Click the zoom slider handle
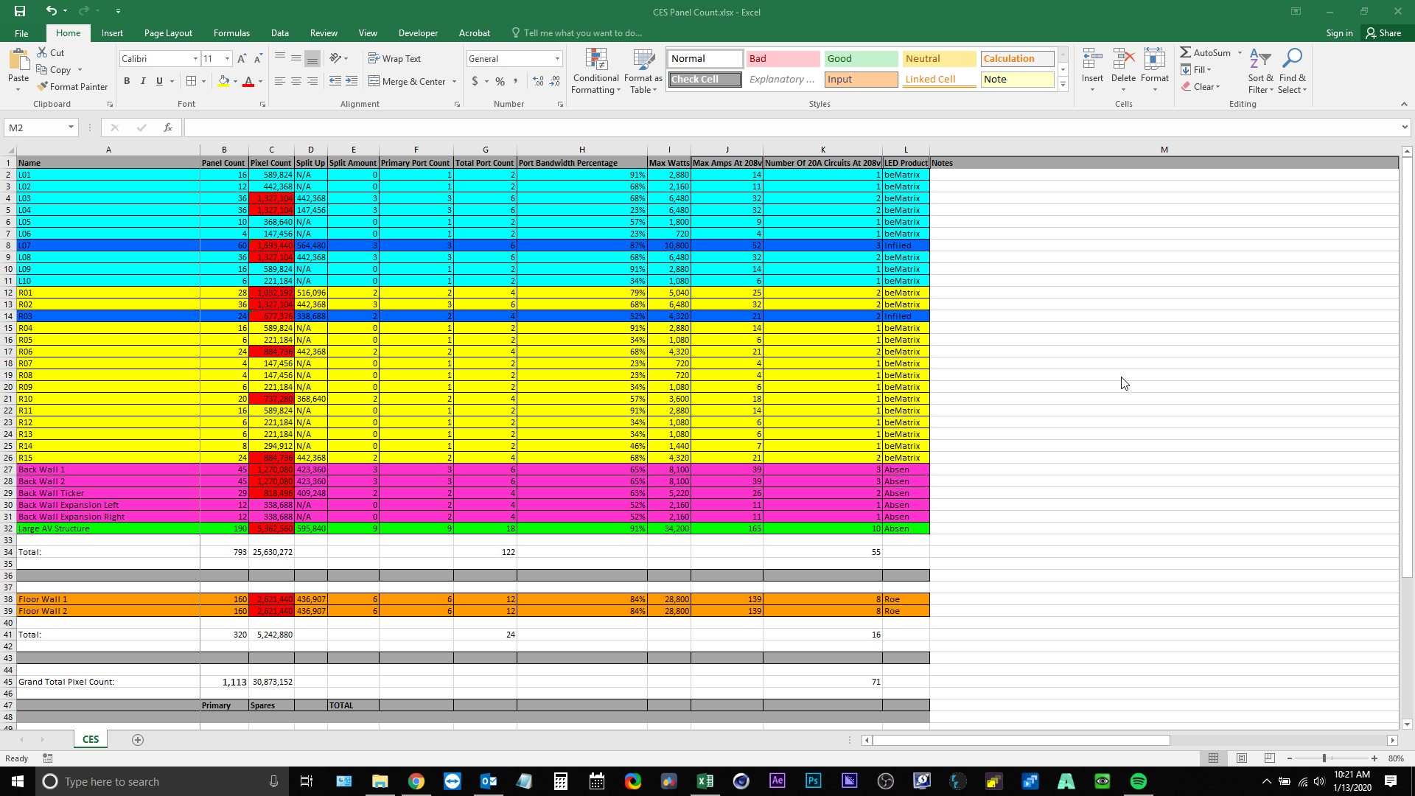This screenshot has width=1415, height=796. point(1324,758)
